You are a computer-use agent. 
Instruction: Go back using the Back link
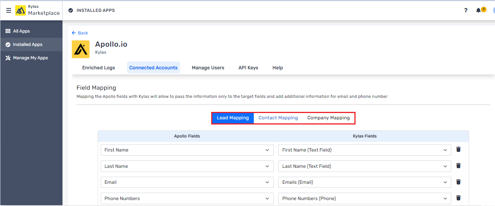80,33
